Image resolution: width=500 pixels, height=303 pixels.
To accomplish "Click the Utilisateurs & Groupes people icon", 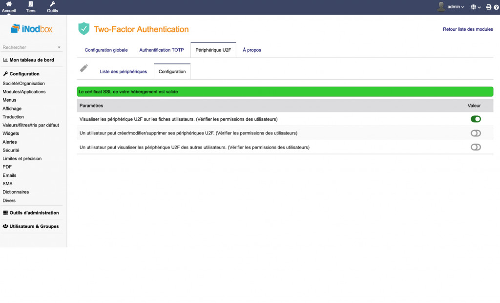I will [5, 226].
